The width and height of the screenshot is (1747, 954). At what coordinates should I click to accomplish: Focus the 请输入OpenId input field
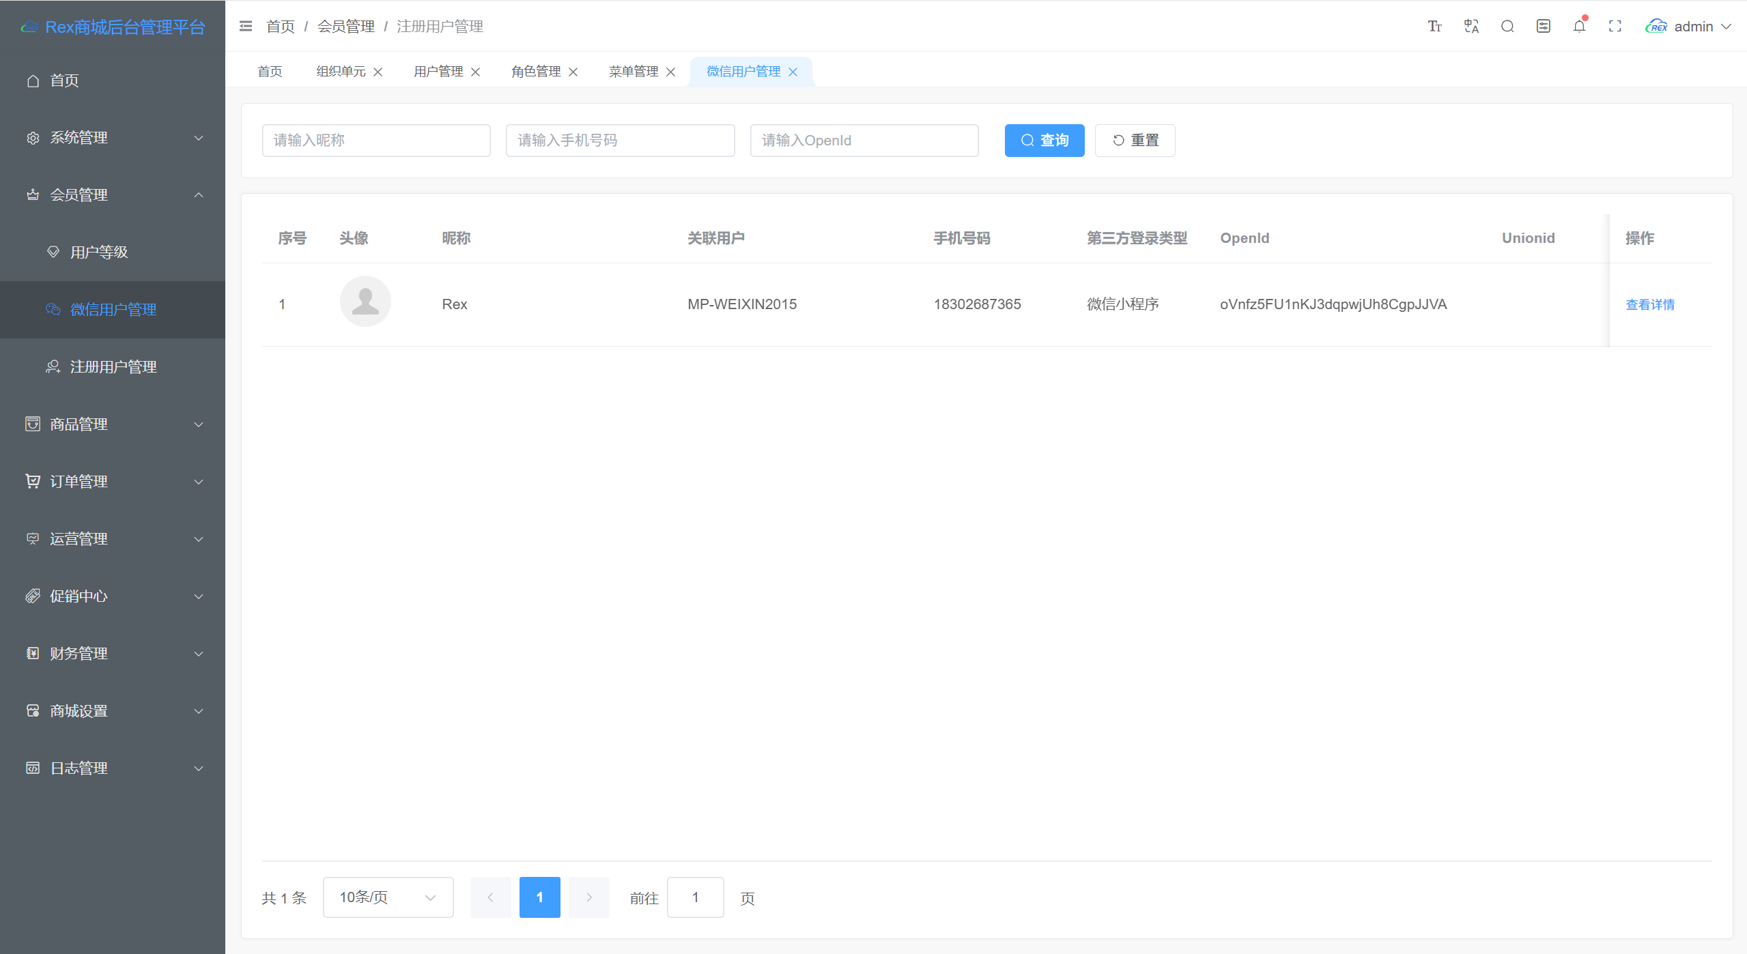(864, 141)
